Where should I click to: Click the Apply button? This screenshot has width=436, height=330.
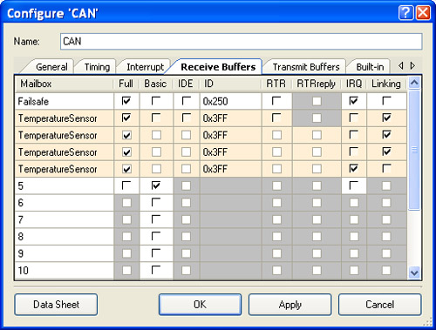tap(290, 305)
